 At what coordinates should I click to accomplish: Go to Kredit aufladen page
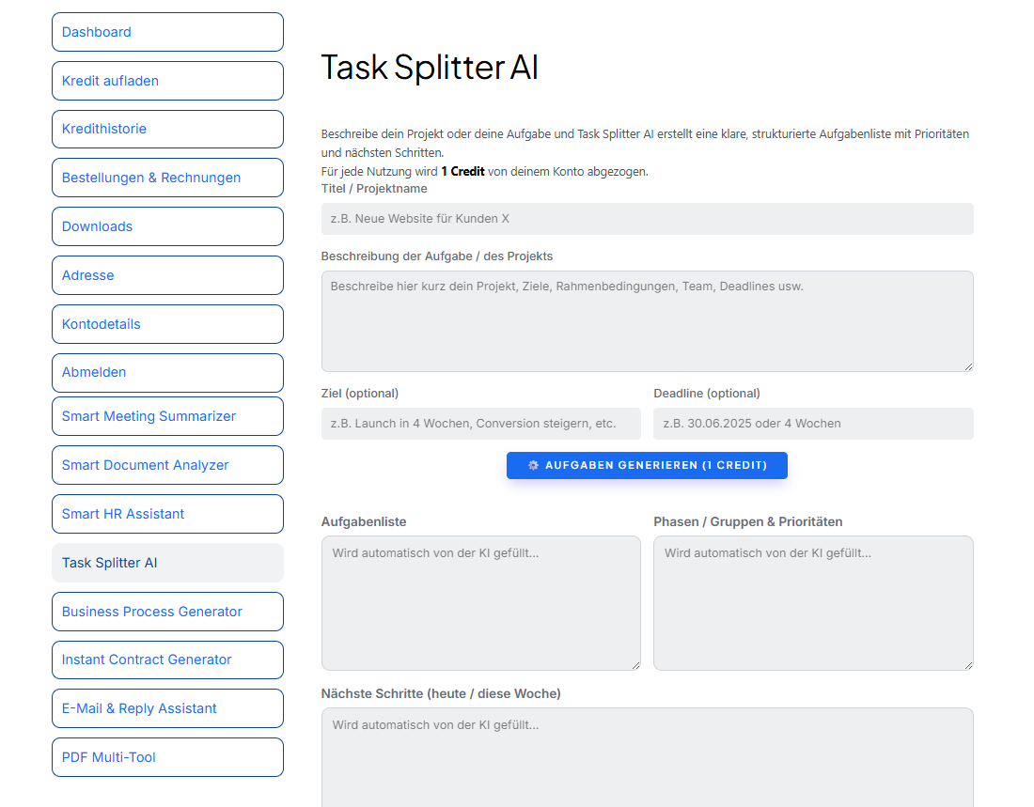tap(167, 81)
